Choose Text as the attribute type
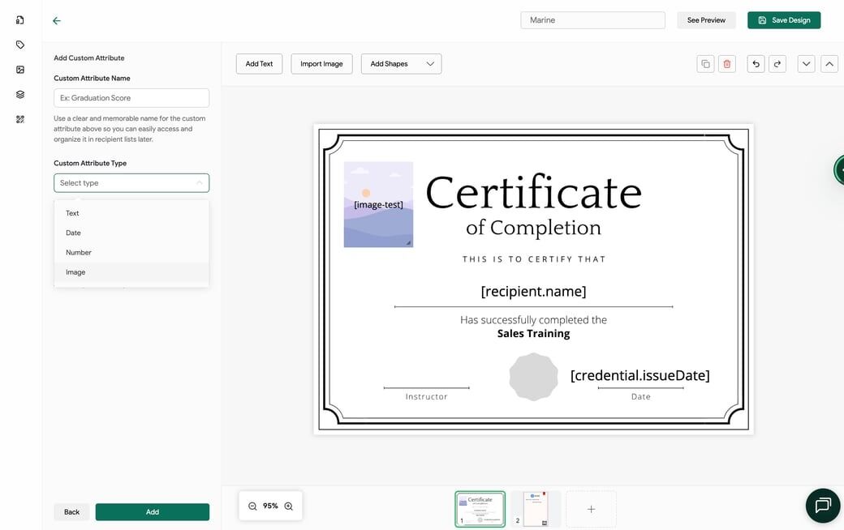 point(131,213)
